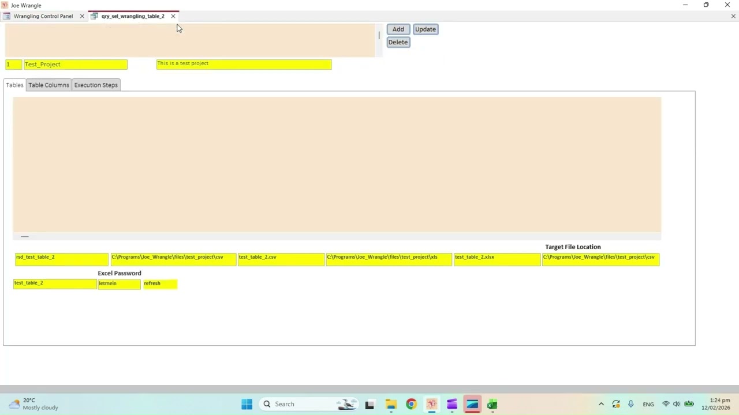Open the Wi-Fi network tray icon
The image size is (739, 415).
(666, 404)
